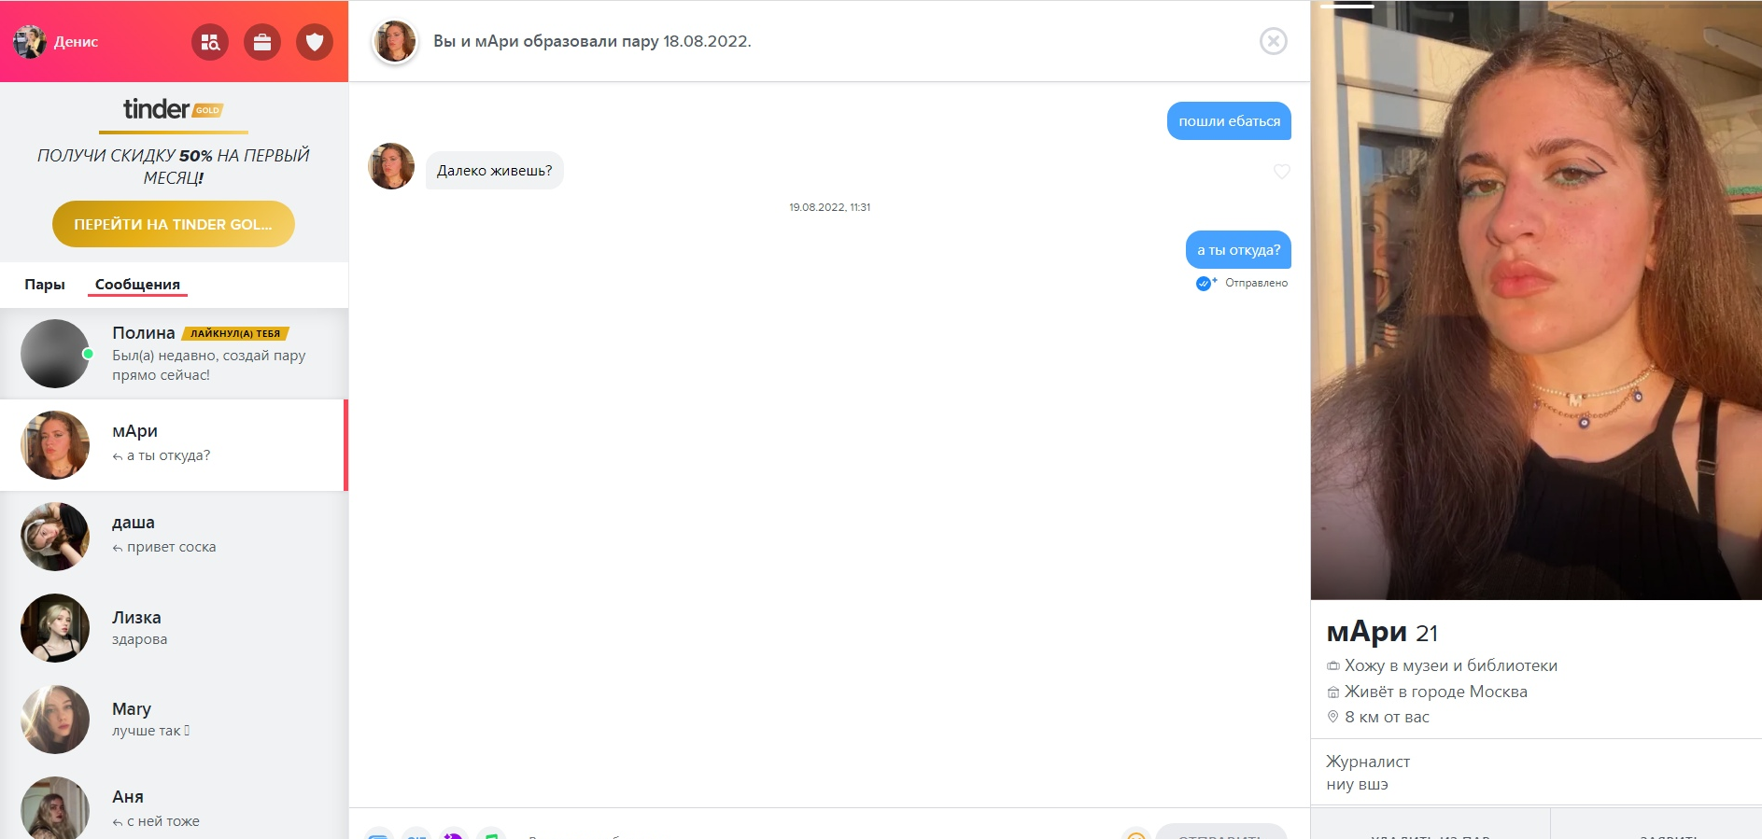View мАри's large profile photo
The width and height of the screenshot is (1762, 839).
(x=1536, y=301)
